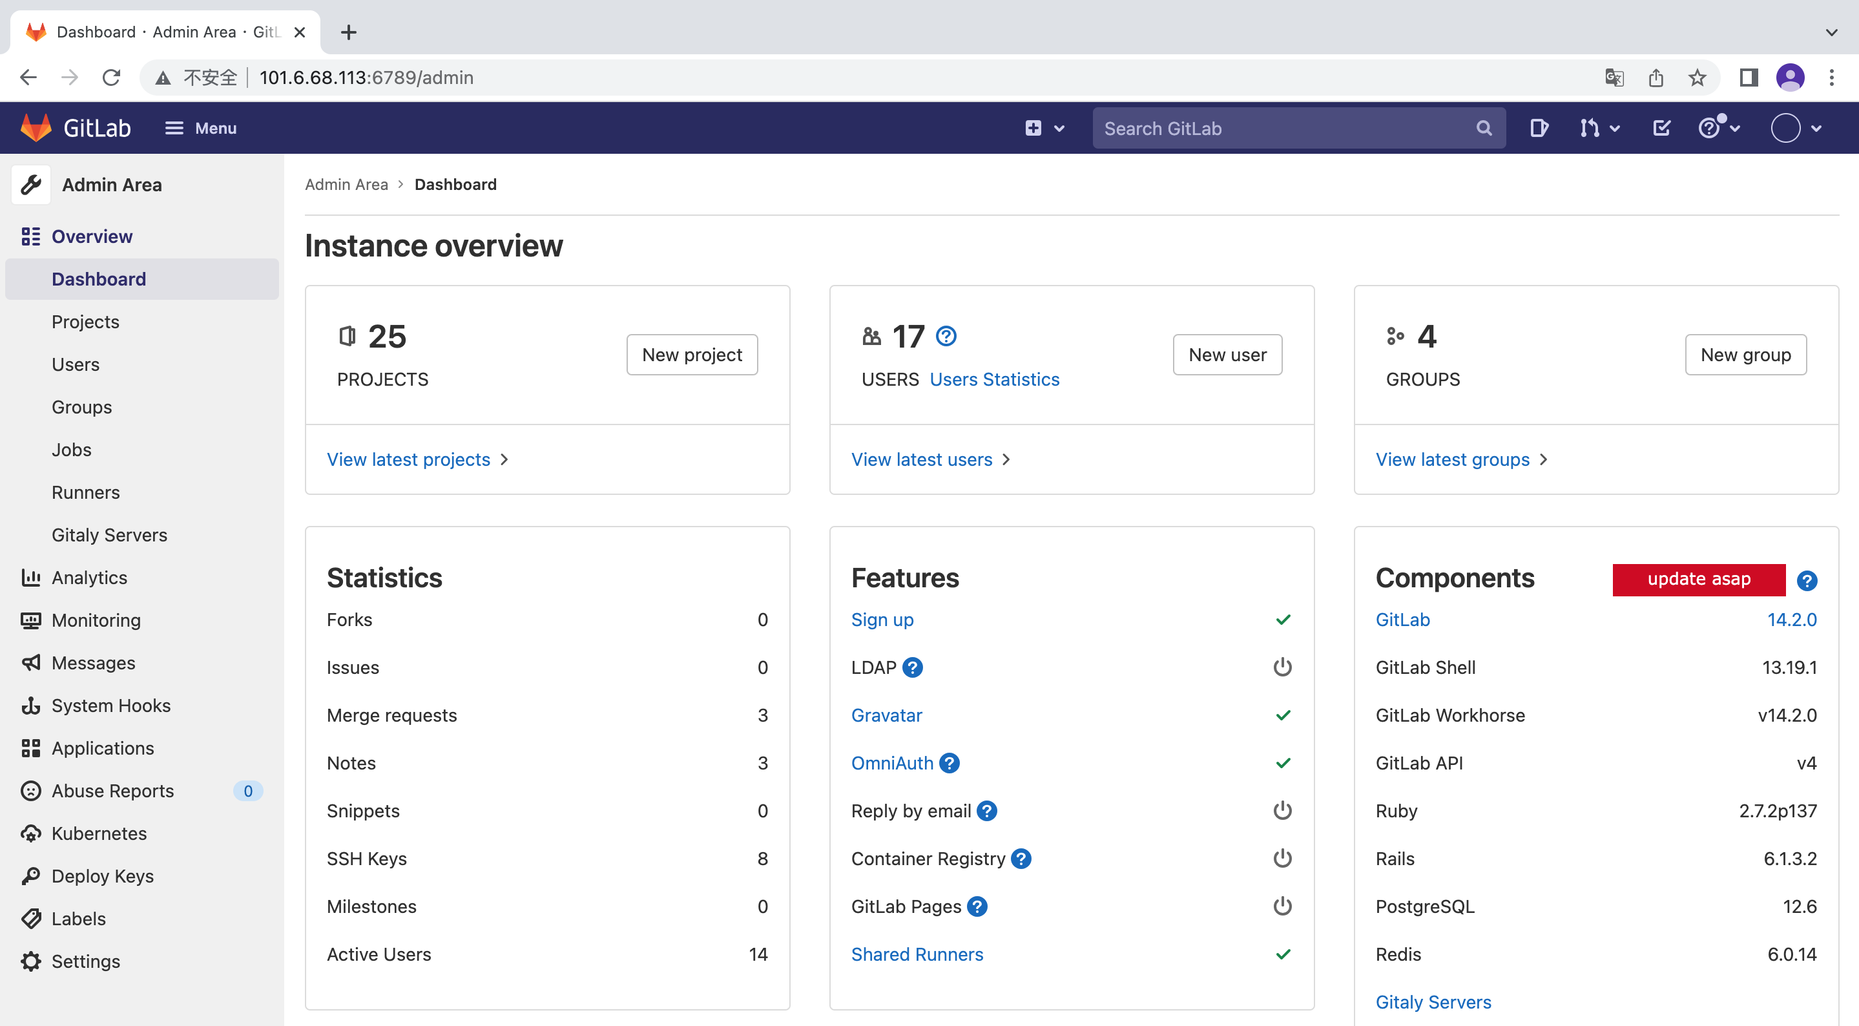This screenshot has width=1859, height=1026.
Task: Reload the page in the browser
Action: click(x=110, y=78)
